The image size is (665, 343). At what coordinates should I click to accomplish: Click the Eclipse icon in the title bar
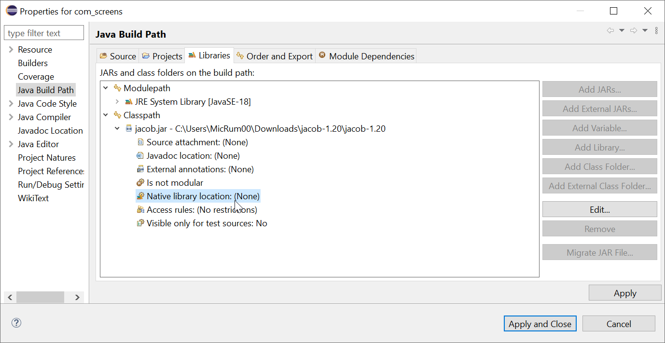coord(11,11)
